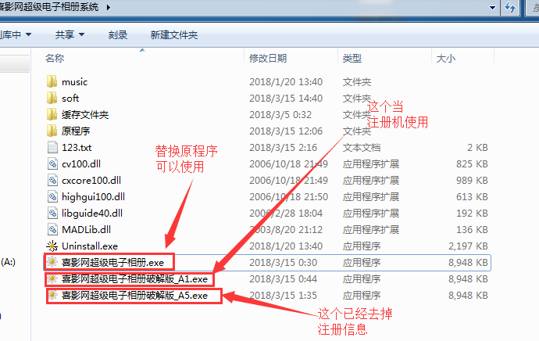
Task: Select the folder name 缓存文件夹
Action: click(x=85, y=115)
